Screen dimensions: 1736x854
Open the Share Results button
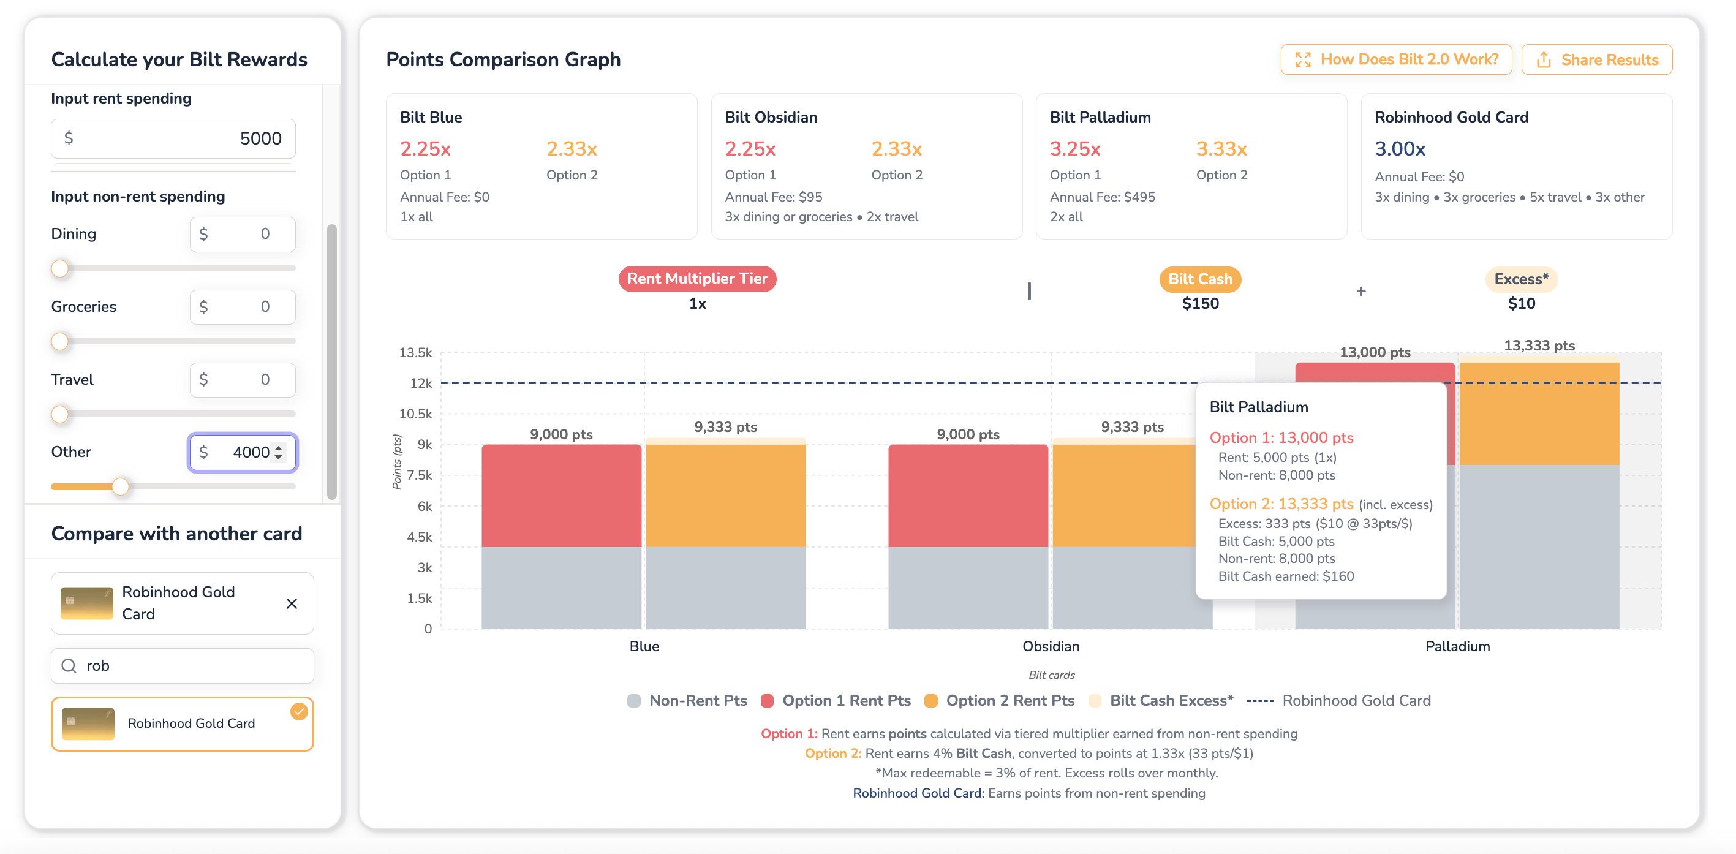pos(1596,60)
